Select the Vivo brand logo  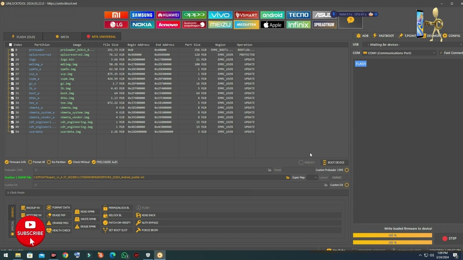tap(220, 15)
